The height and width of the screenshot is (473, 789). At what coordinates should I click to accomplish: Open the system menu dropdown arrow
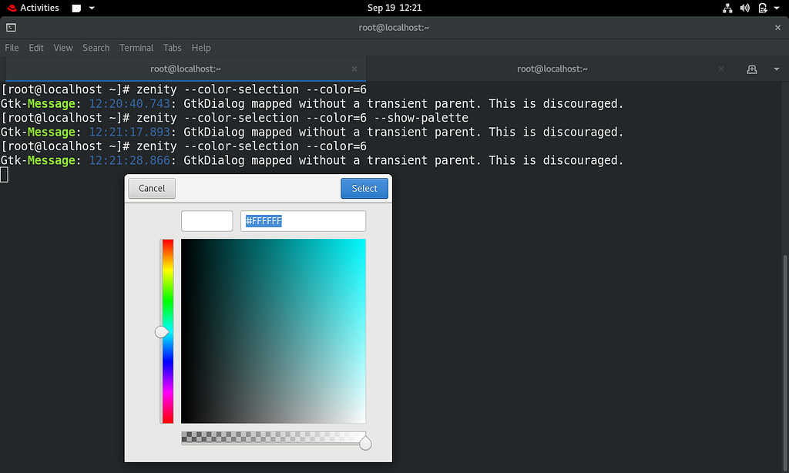tap(777, 8)
